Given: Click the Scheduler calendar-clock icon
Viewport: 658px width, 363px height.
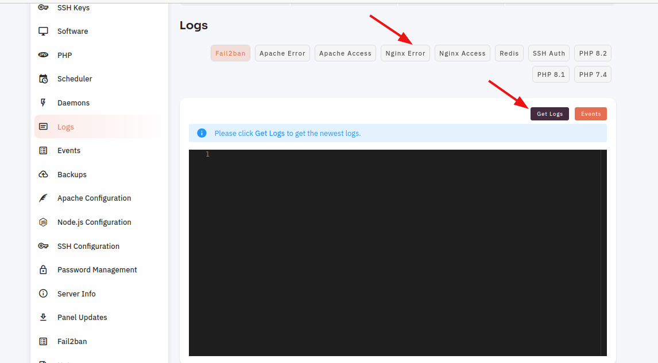Looking at the screenshot, I should [43, 79].
